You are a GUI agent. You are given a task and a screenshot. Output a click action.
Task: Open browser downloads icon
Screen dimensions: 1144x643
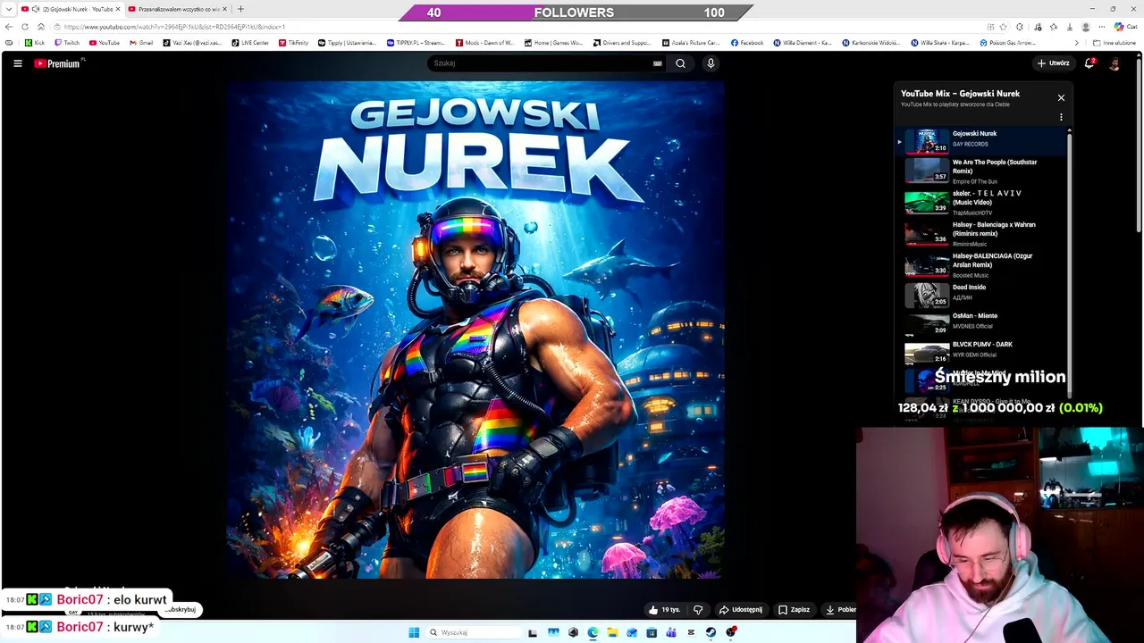click(x=1069, y=27)
